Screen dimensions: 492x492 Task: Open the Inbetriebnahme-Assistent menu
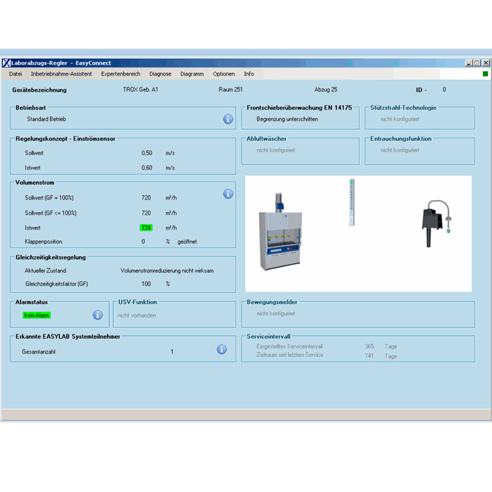point(61,74)
